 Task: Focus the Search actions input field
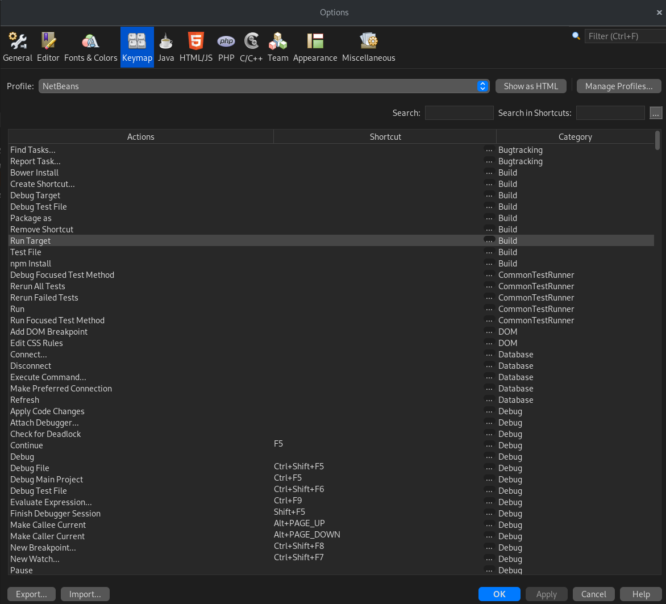[459, 113]
